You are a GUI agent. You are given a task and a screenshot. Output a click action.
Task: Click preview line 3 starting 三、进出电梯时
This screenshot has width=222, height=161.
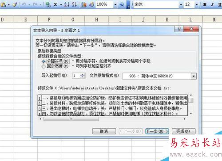[x=112, y=108]
